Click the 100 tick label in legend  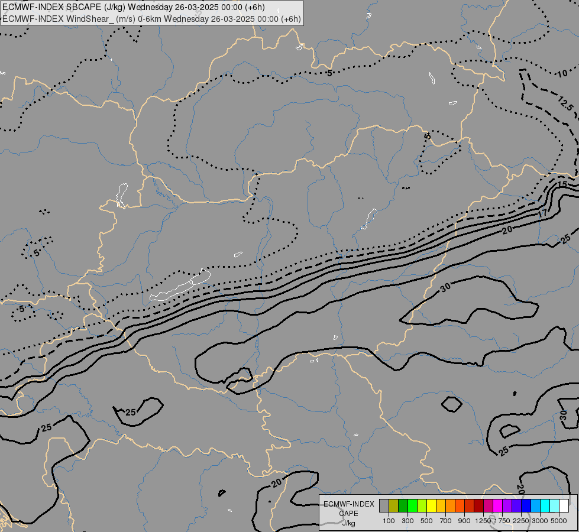pyautogui.click(x=389, y=521)
